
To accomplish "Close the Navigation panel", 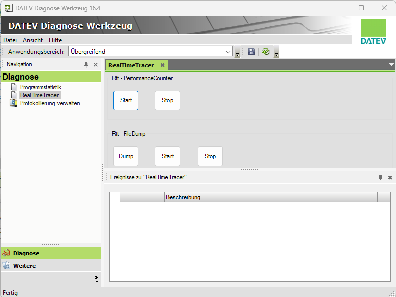I will [95, 65].
